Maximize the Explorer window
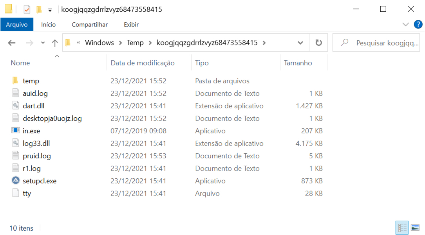This screenshot has height=235, width=425. [x=383, y=9]
